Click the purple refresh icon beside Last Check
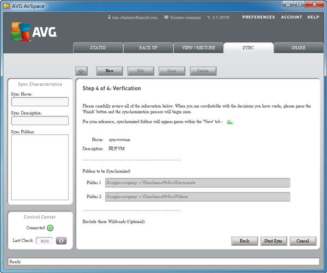 coord(61,240)
